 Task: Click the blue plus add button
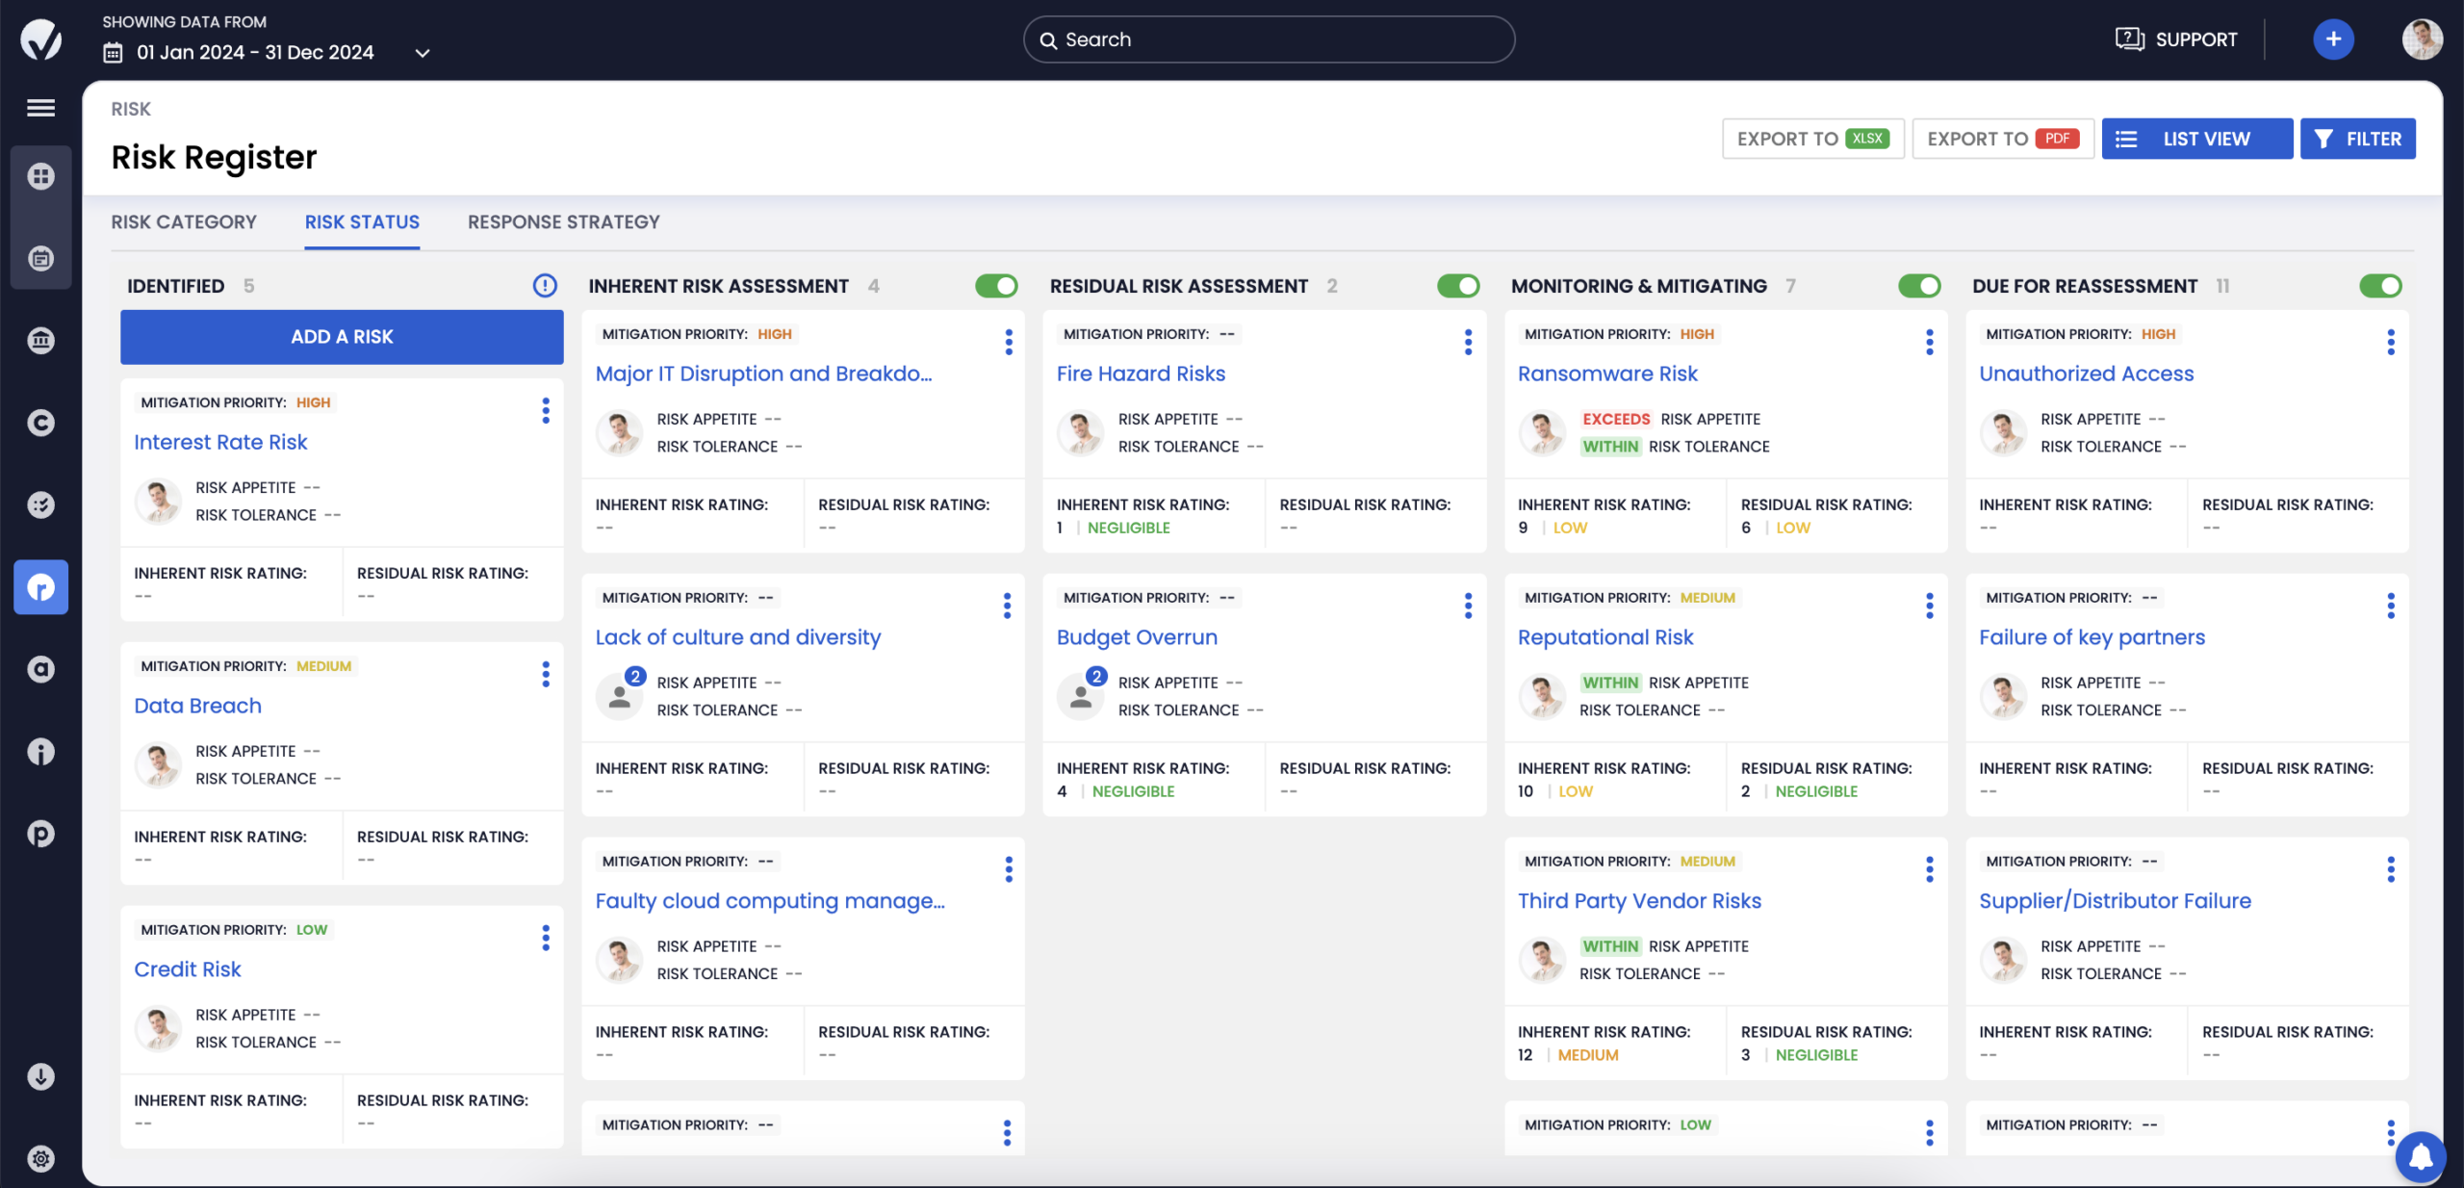click(x=2332, y=39)
